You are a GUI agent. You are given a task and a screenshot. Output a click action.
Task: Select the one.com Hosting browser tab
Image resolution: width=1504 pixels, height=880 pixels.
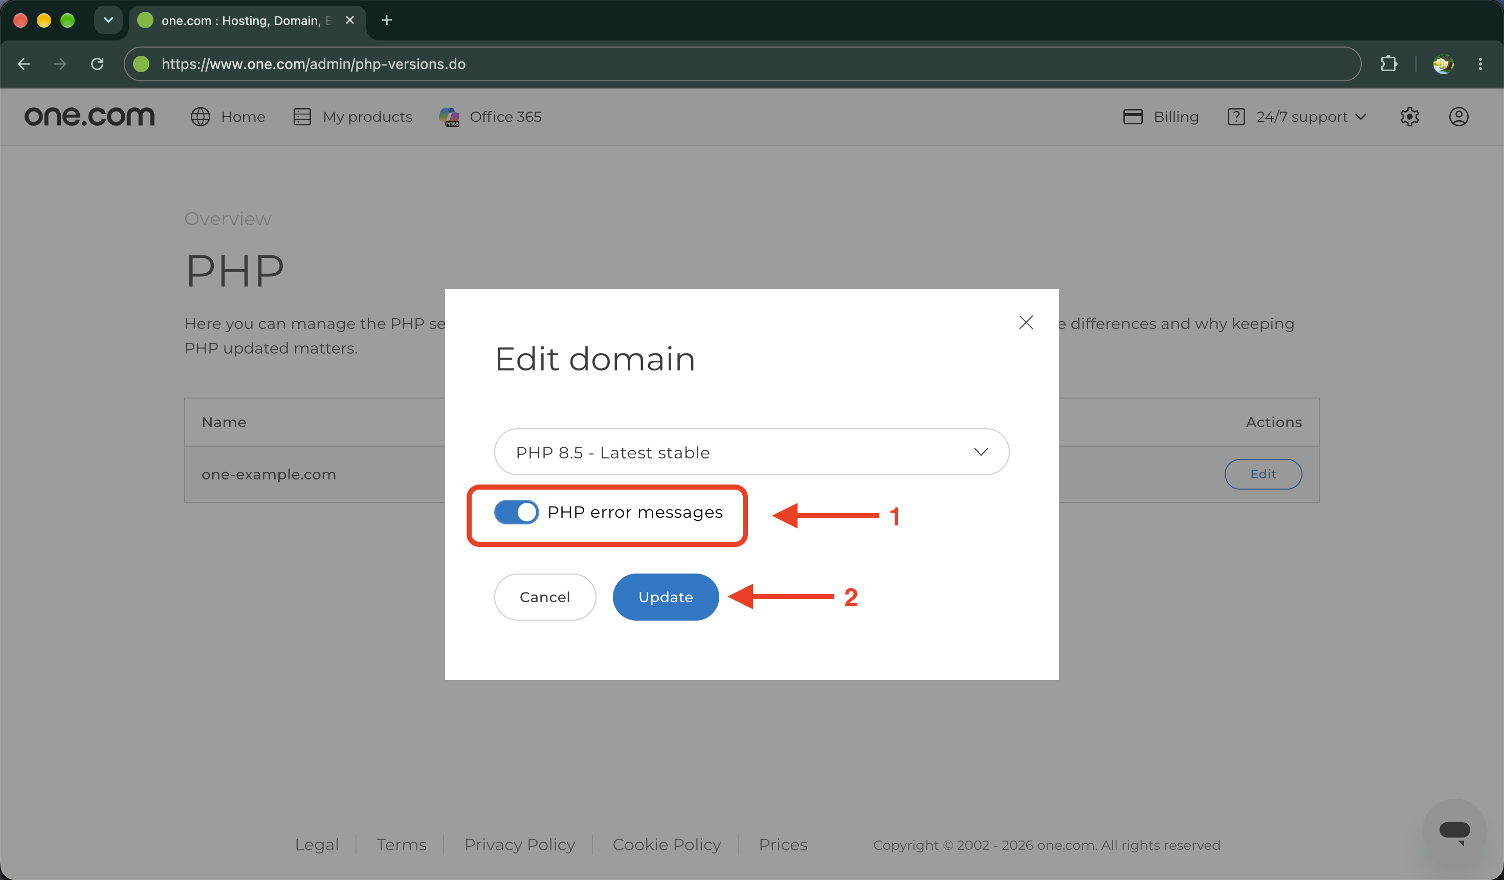pos(247,20)
